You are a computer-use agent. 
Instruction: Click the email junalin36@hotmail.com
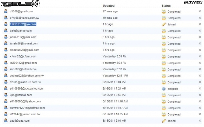(24, 43)
